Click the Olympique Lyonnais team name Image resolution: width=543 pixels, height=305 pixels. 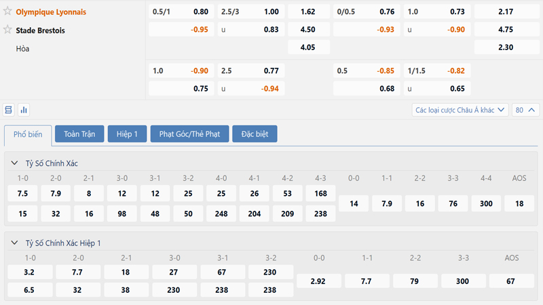click(x=51, y=12)
